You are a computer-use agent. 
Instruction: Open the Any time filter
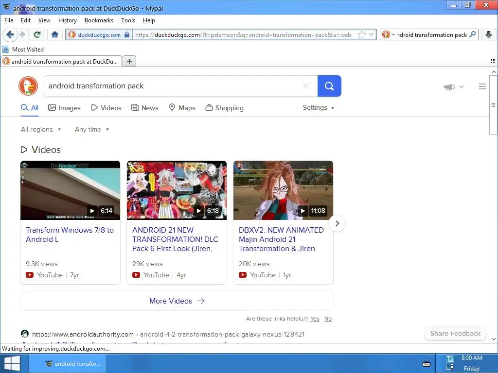pos(92,129)
